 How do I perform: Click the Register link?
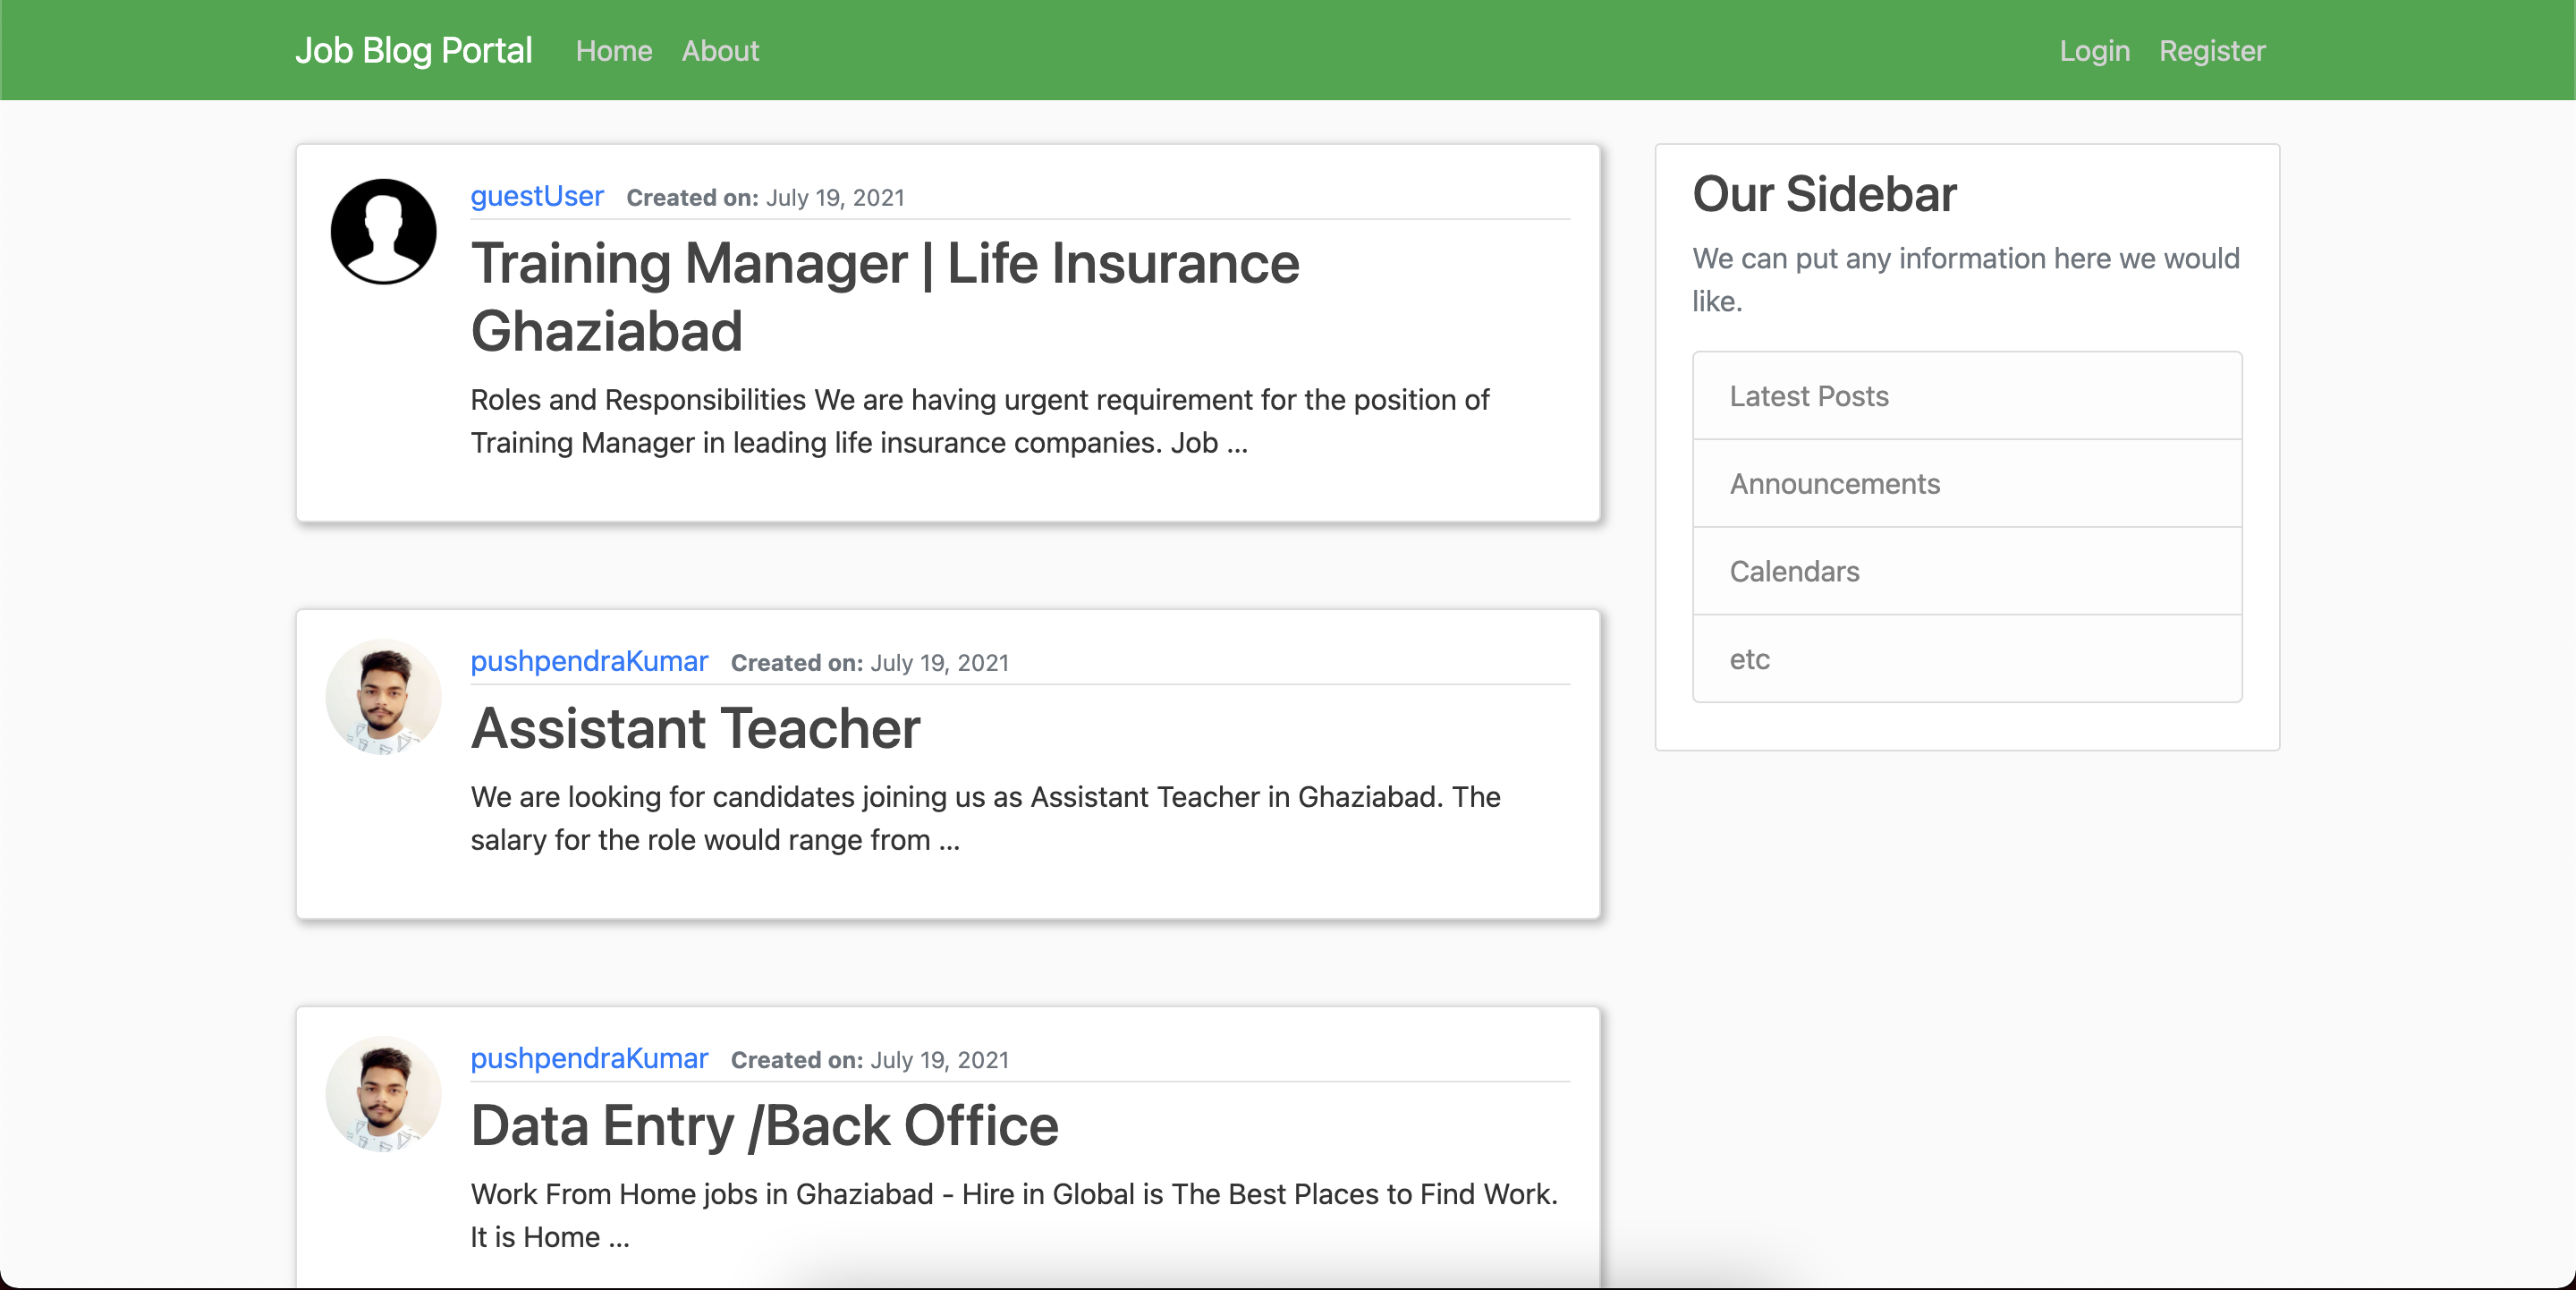click(x=2212, y=50)
